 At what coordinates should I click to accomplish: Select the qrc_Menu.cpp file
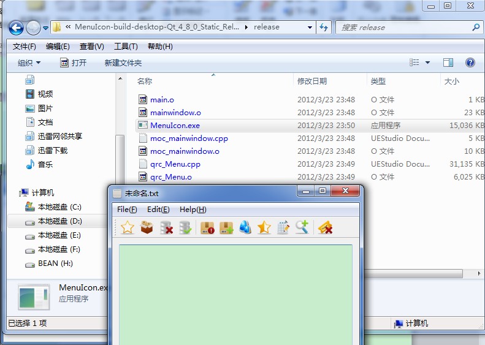[x=175, y=164]
